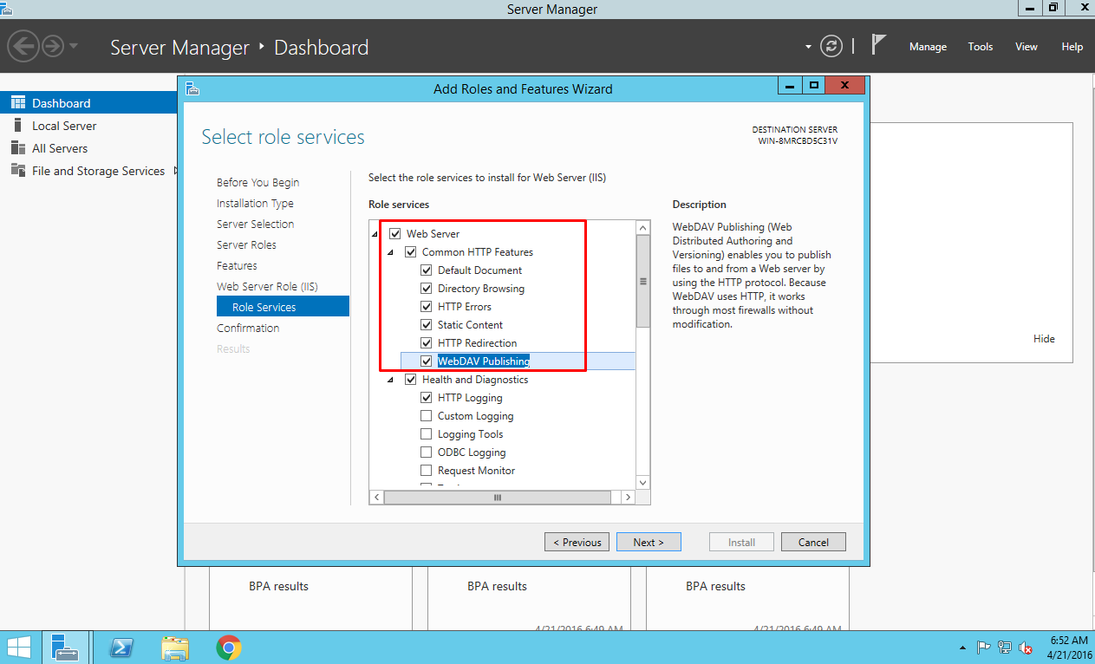Uncheck the WebDAV Publishing checkbox
Image resolution: width=1095 pixels, height=664 pixels.
tap(427, 361)
